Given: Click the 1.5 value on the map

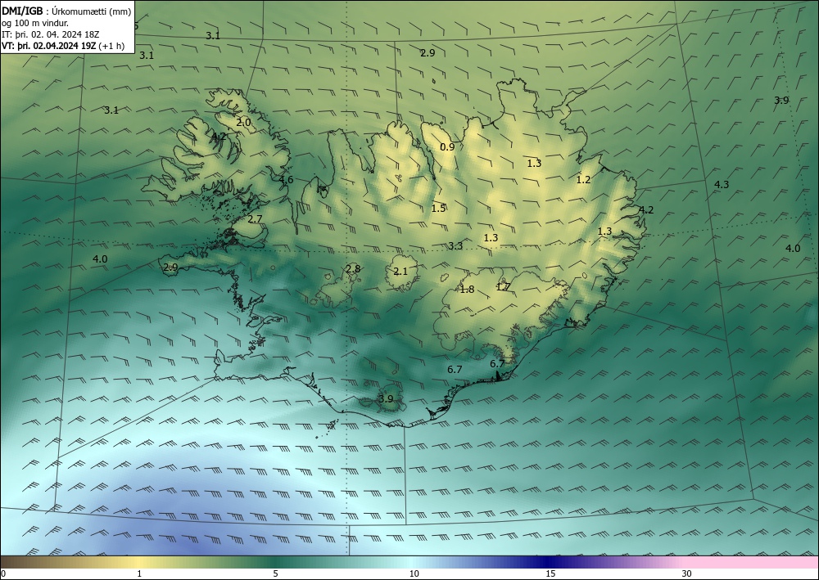Looking at the screenshot, I should 438,209.
